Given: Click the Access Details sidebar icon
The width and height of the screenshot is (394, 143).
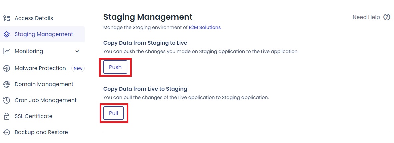Looking at the screenshot, I should click(6, 18).
